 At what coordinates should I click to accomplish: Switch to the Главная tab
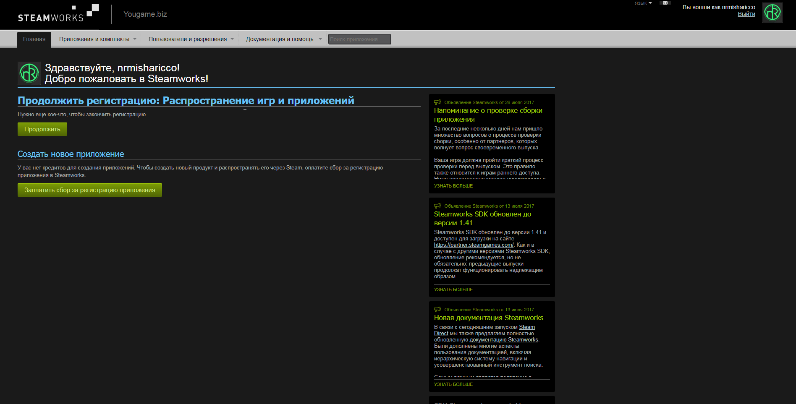(34, 39)
